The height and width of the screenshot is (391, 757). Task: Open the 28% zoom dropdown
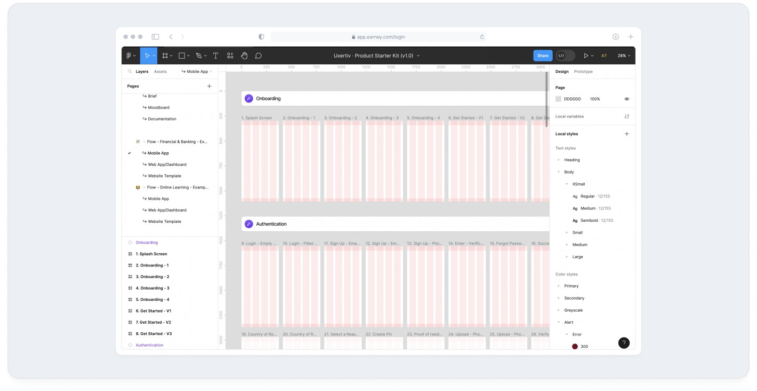pos(624,55)
